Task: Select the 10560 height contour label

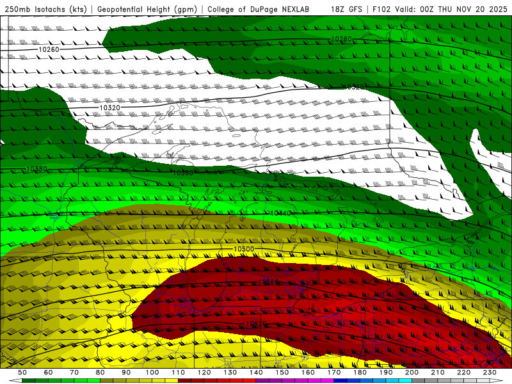Action: [x=268, y=282]
